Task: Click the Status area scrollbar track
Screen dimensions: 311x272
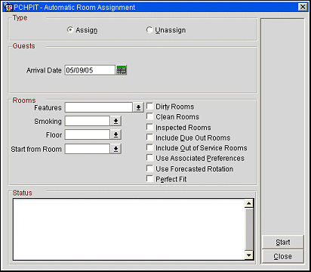Action: 249,229
